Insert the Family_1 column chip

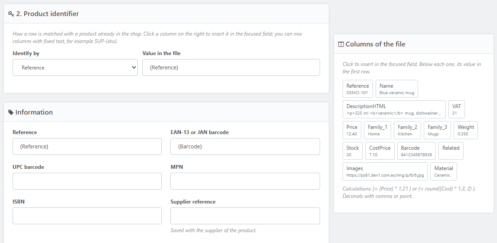377,130
